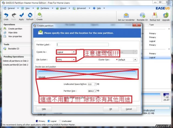
Task: Click the Unallocated Space Before value field
Action: pos(91,84)
